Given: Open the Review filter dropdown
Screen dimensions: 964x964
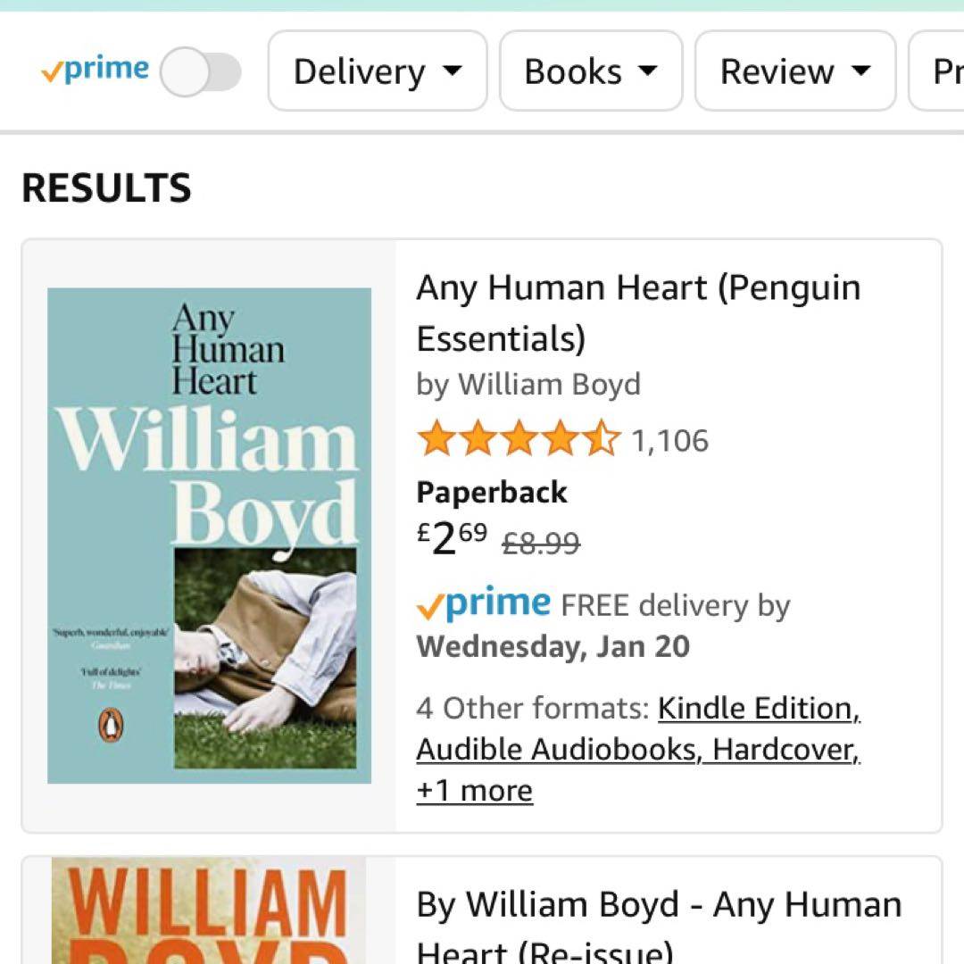Looking at the screenshot, I should [x=794, y=71].
